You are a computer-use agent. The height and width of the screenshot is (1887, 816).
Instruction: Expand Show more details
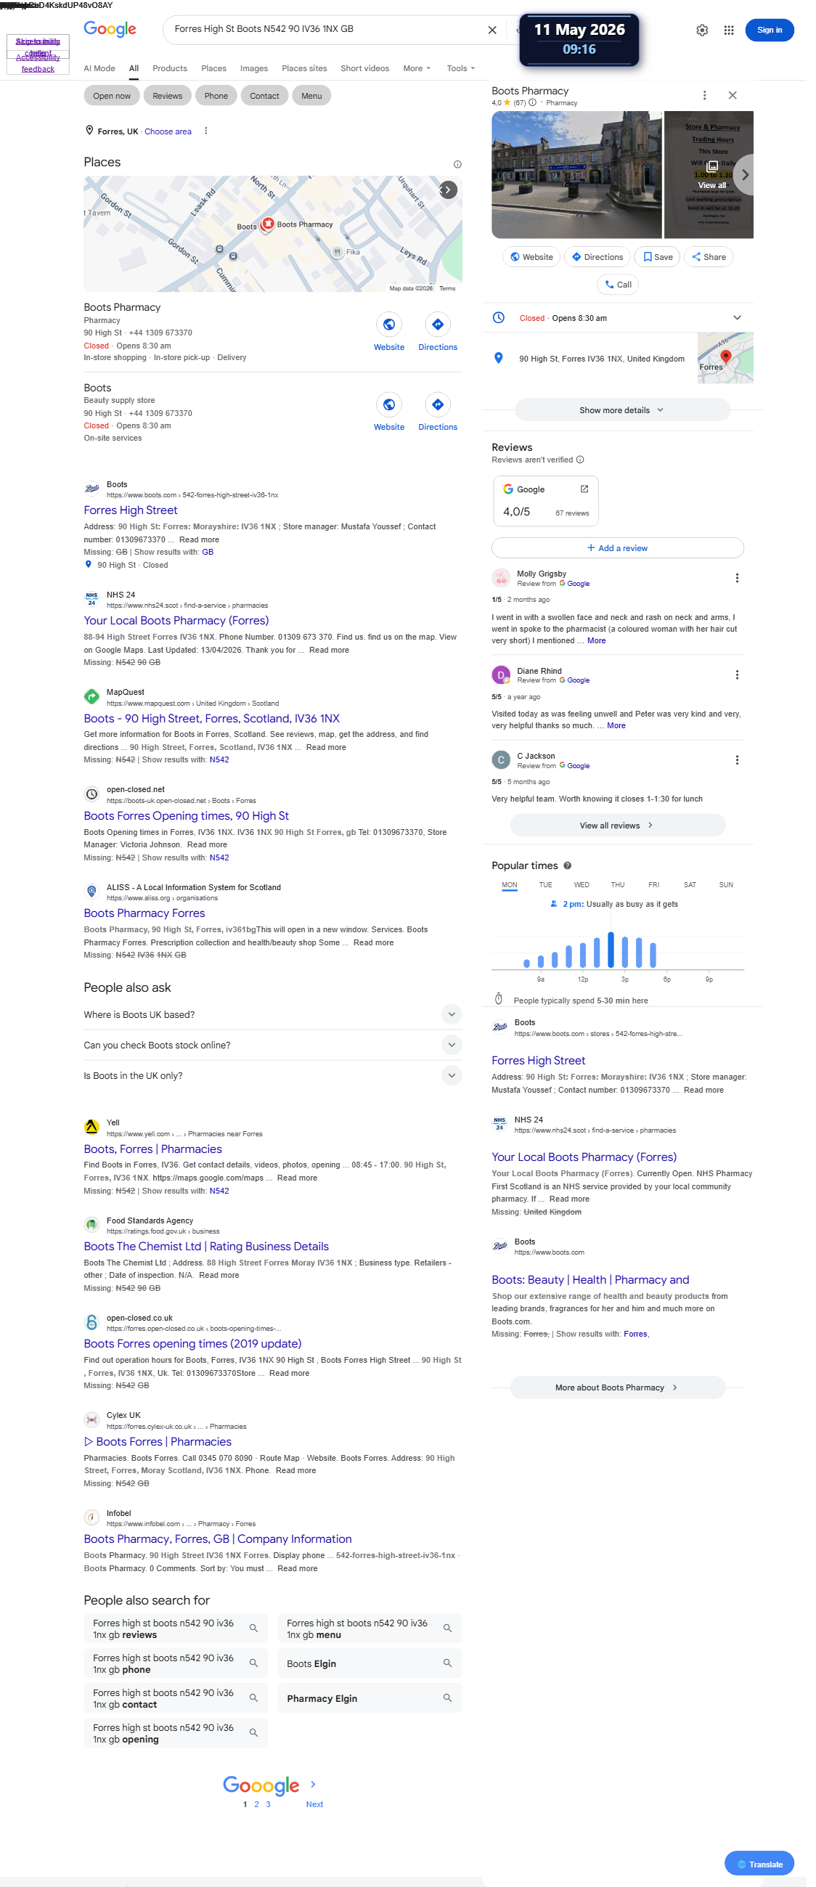629,415
